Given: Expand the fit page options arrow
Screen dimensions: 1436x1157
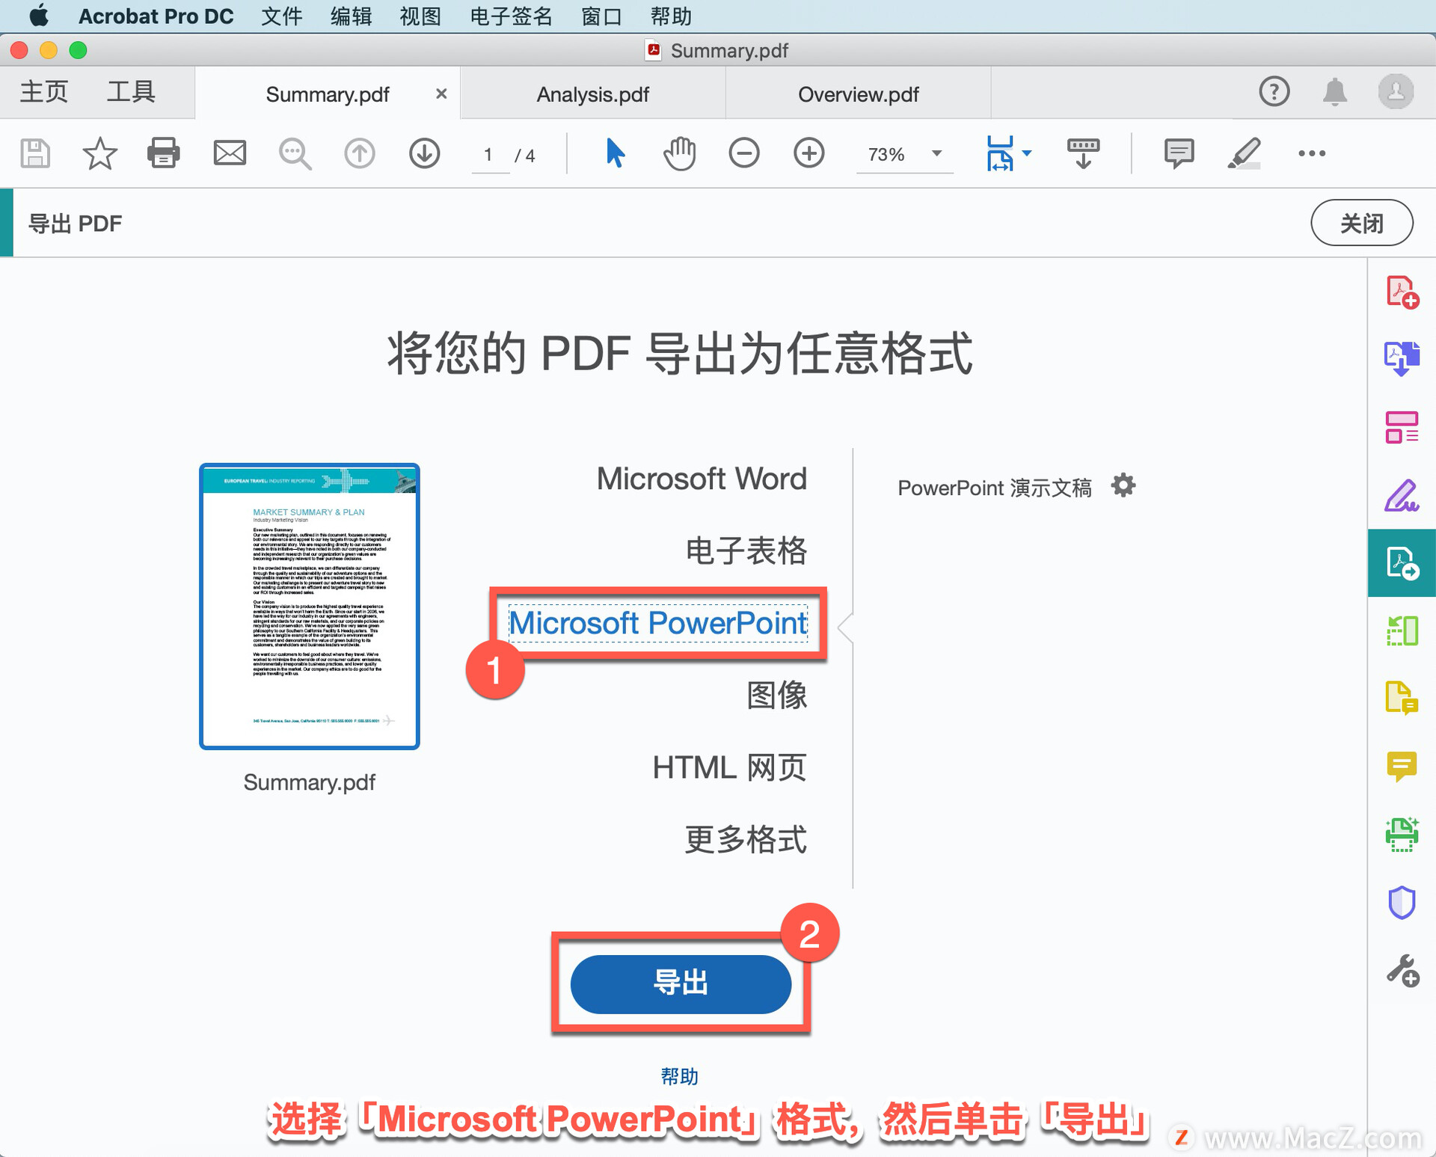Looking at the screenshot, I should point(1027,153).
